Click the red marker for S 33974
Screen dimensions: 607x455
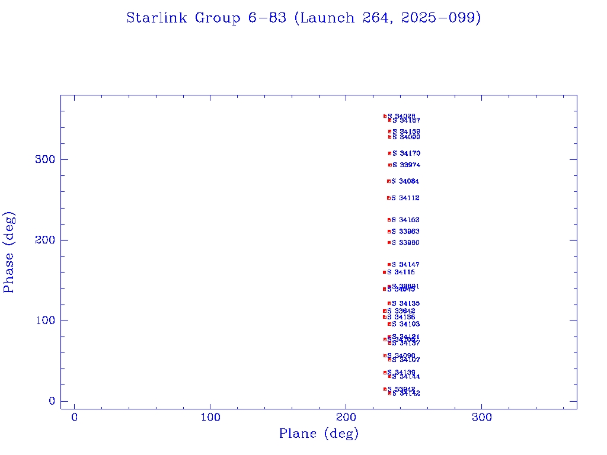tap(389, 165)
